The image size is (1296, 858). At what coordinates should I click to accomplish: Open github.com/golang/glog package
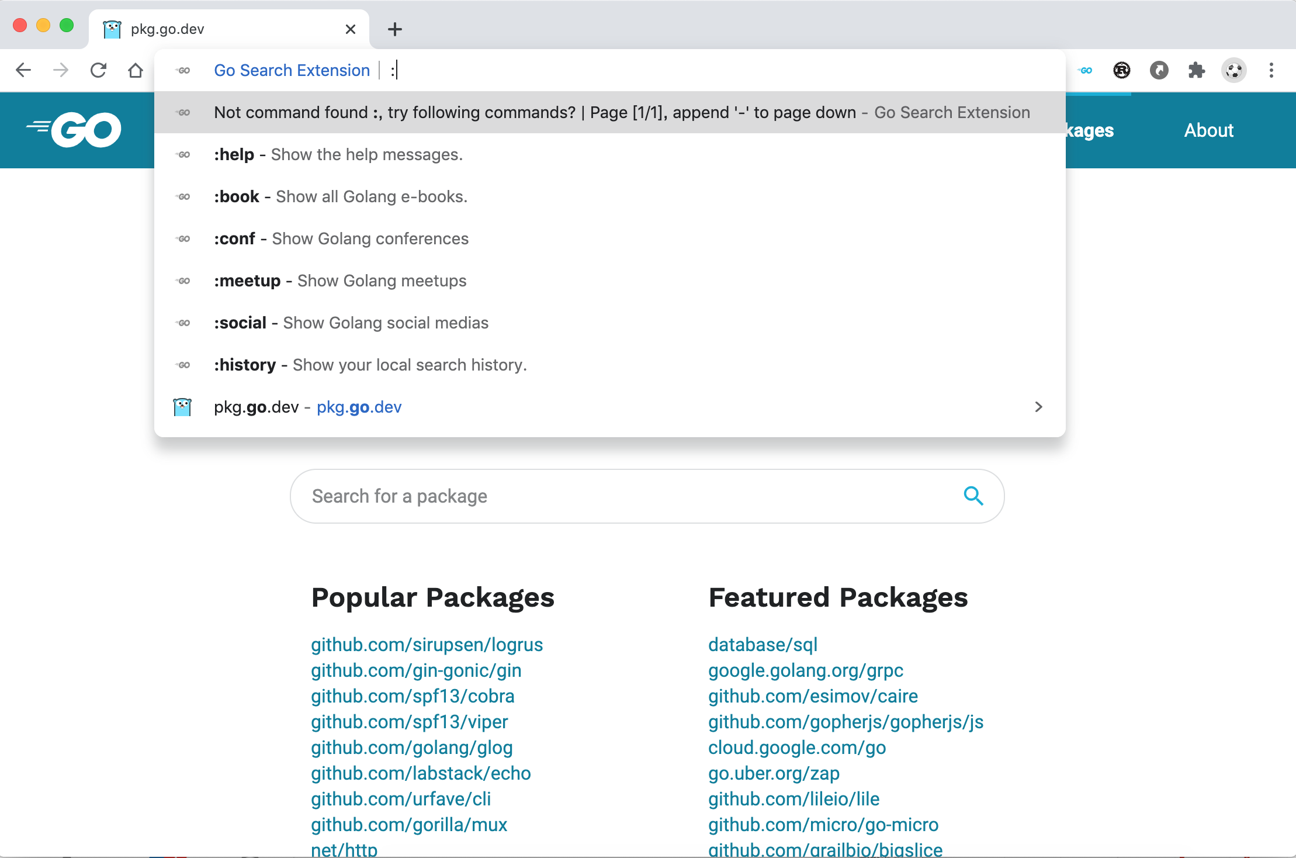(x=412, y=748)
